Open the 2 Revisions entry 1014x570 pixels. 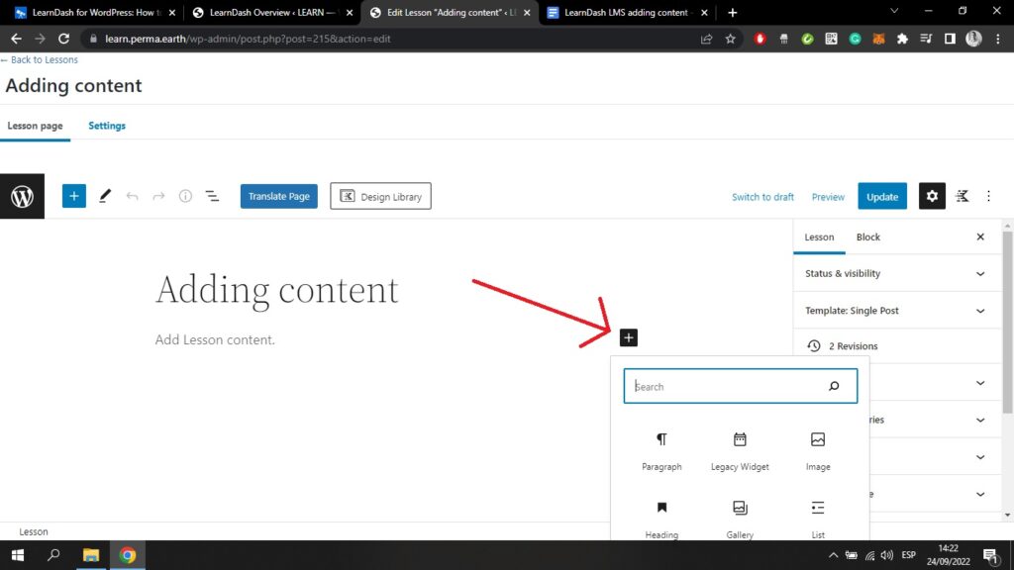pyautogui.click(x=853, y=346)
